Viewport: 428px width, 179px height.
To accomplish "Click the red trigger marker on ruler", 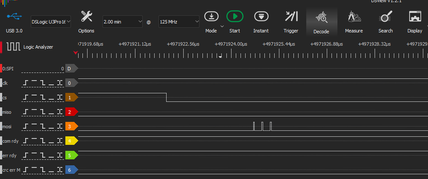I will (x=75, y=53).
